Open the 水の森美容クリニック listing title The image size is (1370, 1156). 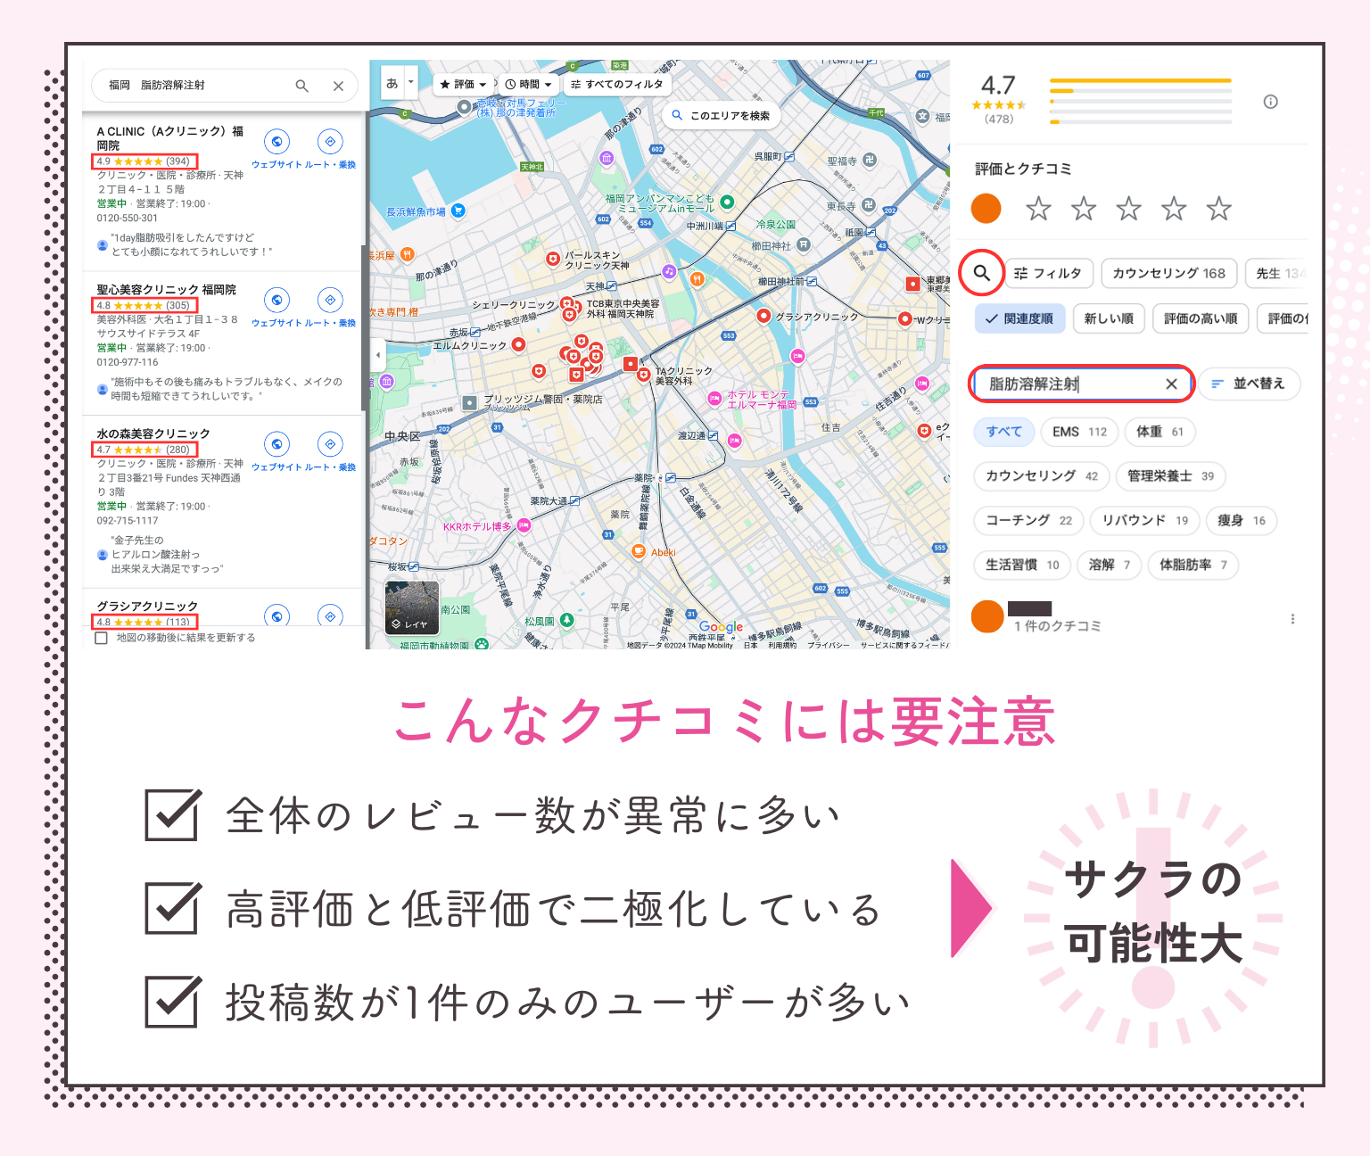pyautogui.click(x=153, y=433)
